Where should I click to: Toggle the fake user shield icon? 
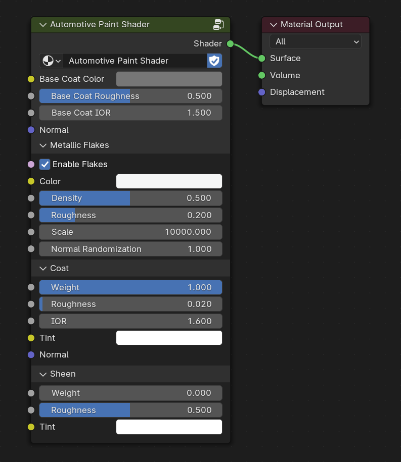click(x=214, y=61)
